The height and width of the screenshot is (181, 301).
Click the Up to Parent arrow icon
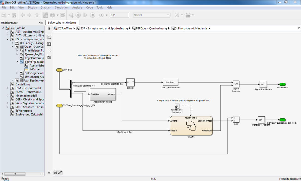(37, 15)
